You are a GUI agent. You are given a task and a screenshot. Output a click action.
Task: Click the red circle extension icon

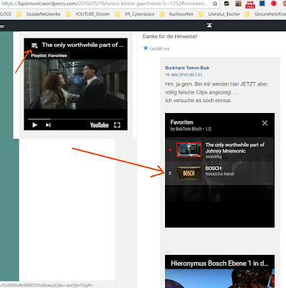point(274,4)
